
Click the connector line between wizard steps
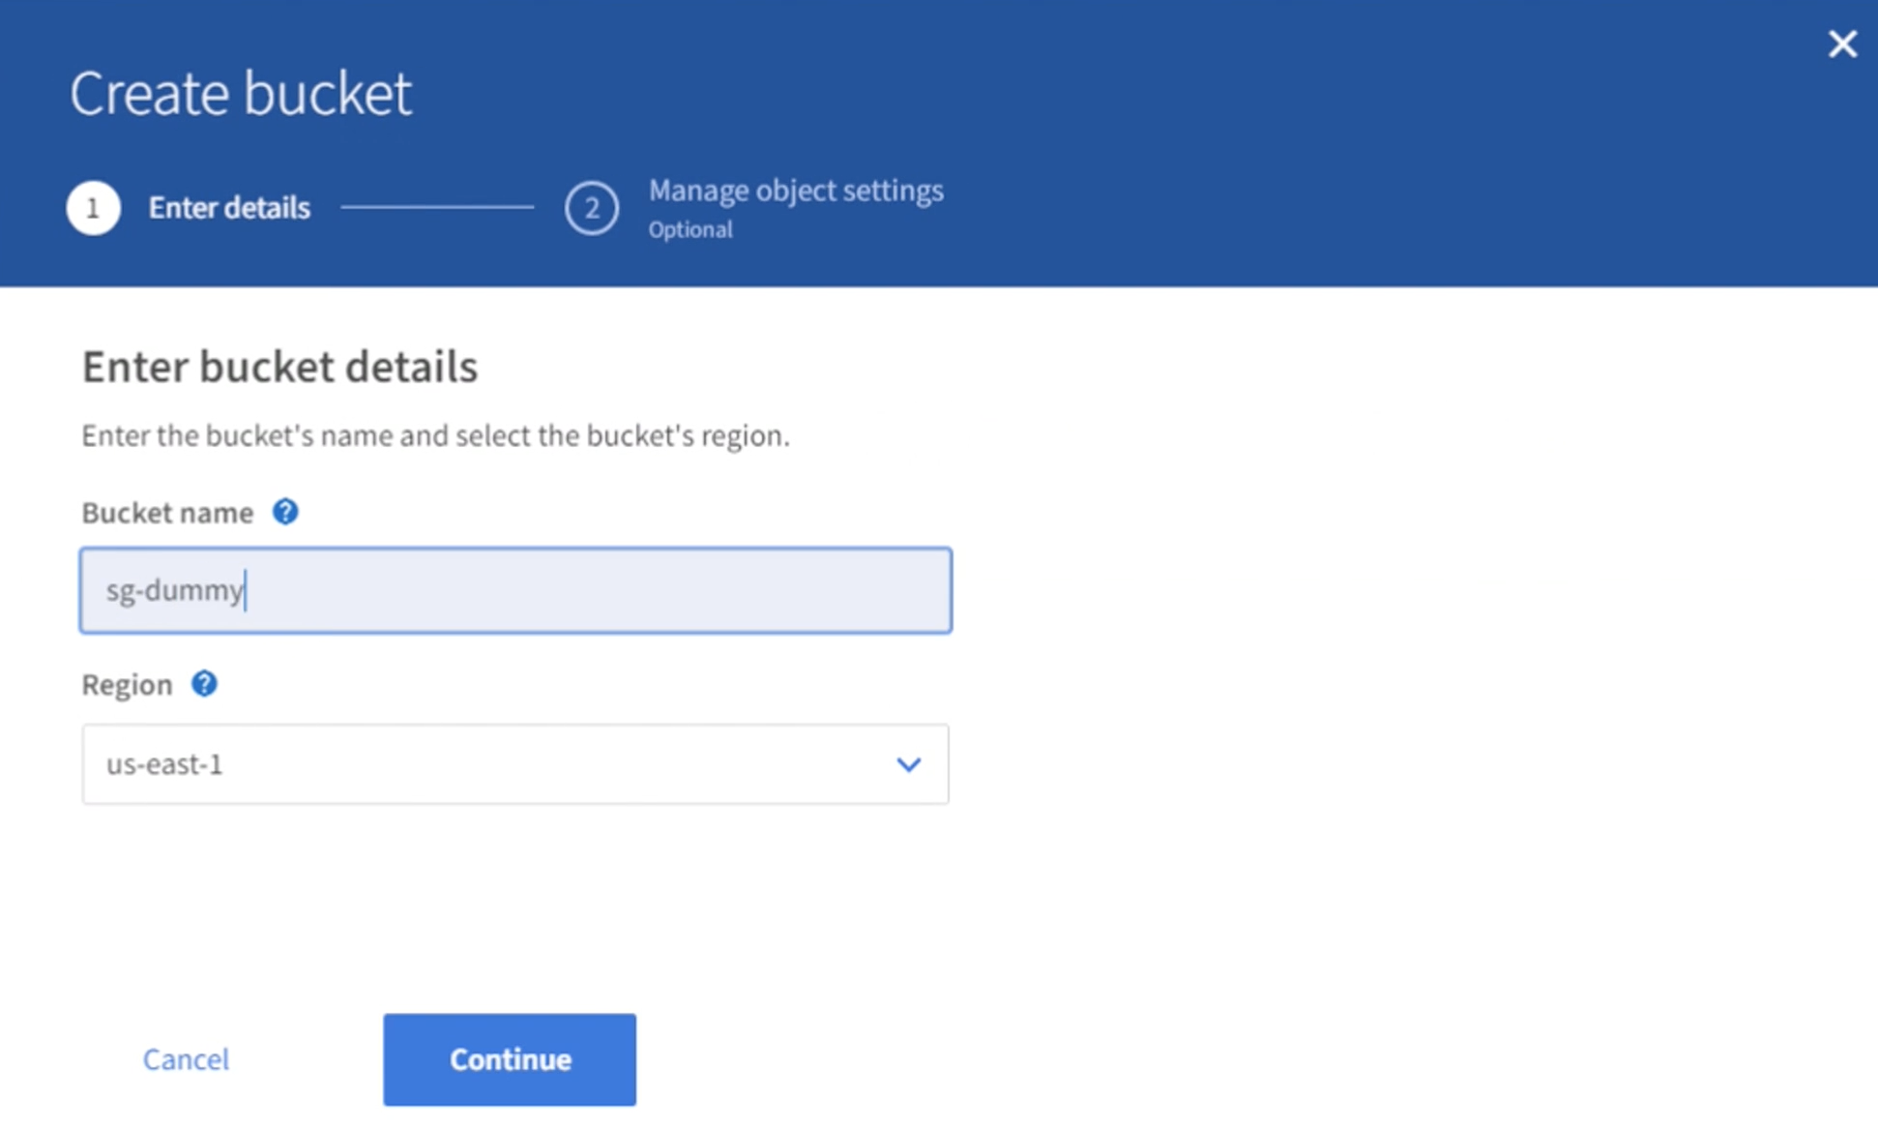coord(437,207)
